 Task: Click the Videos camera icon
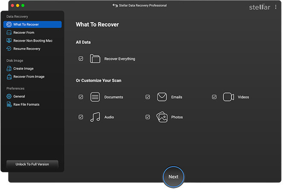(228, 97)
